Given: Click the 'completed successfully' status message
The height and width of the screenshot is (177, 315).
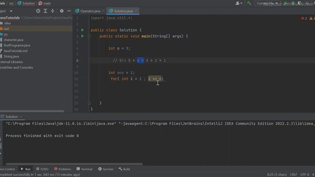Looking at the screenshot, I should tap(40, 175).
